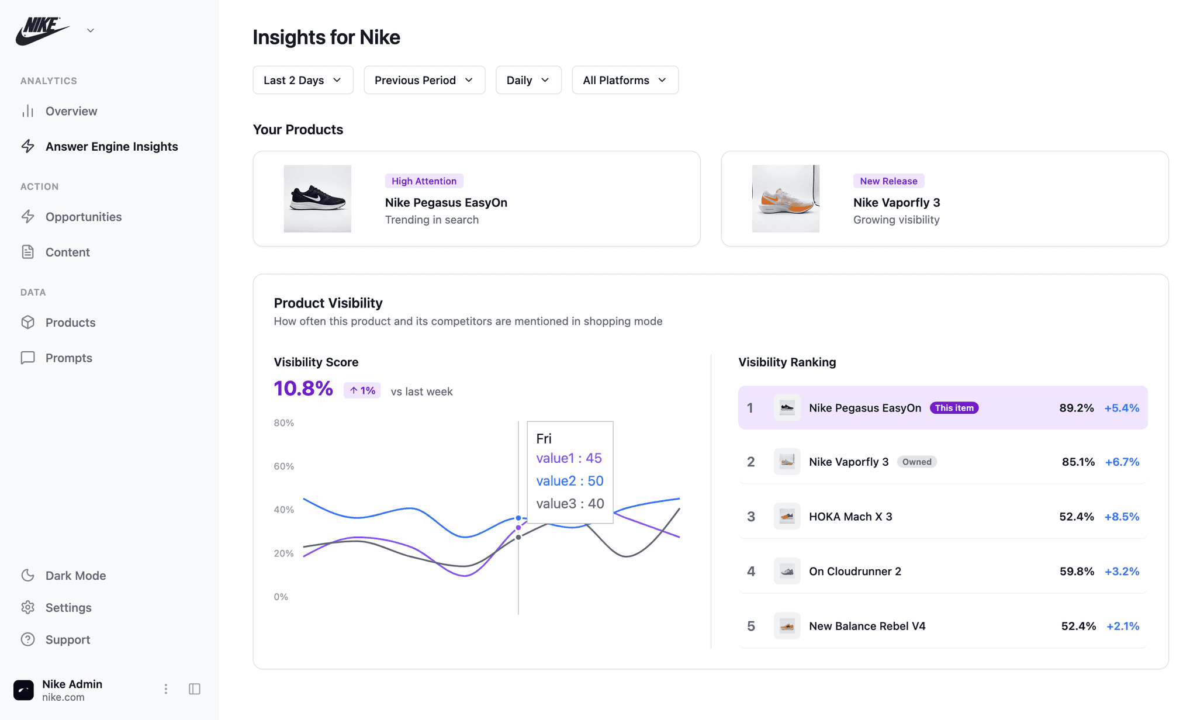Select HOKA Mach X 3 ranking row
The image size is (1197, 720).
coord(942,517)
